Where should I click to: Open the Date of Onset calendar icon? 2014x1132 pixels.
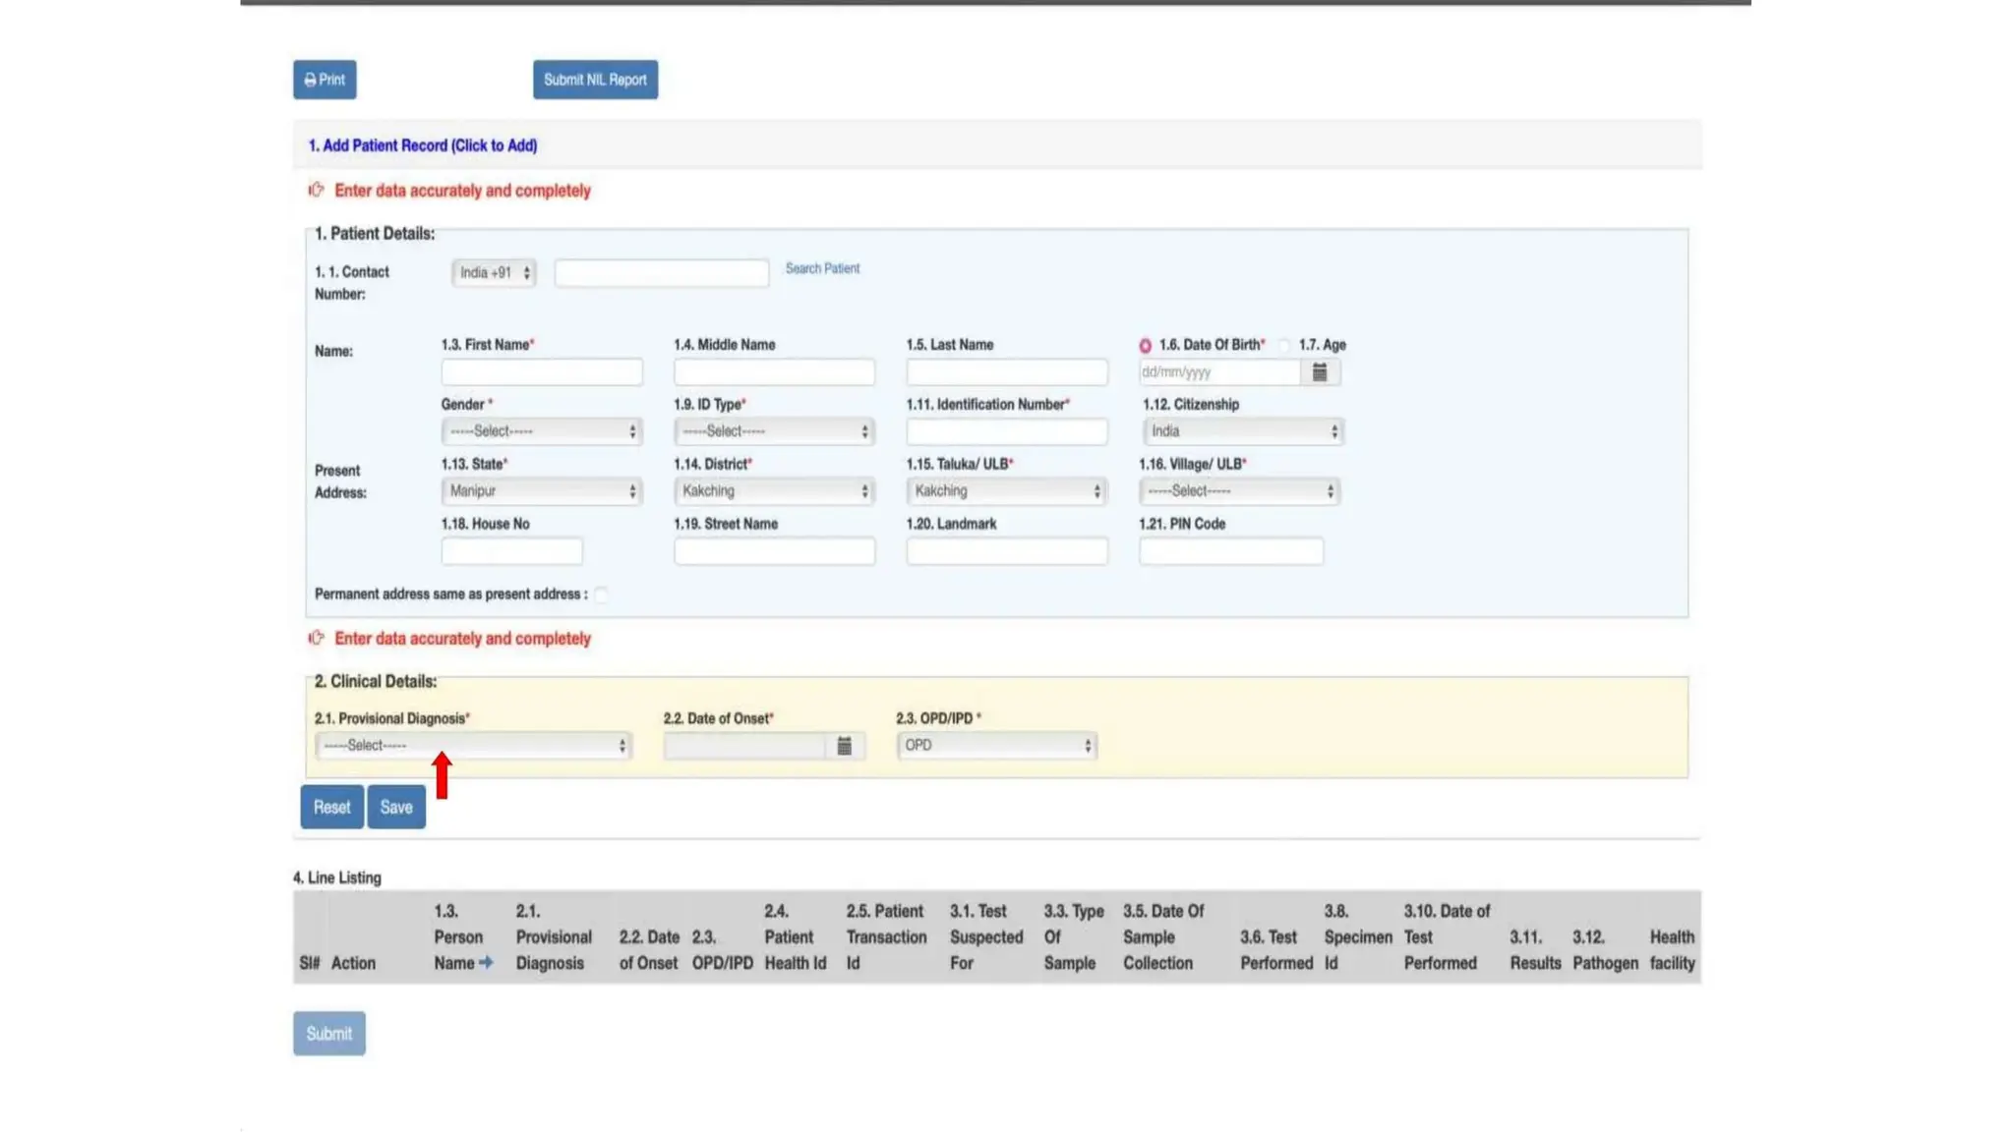(x=844, y=746)
